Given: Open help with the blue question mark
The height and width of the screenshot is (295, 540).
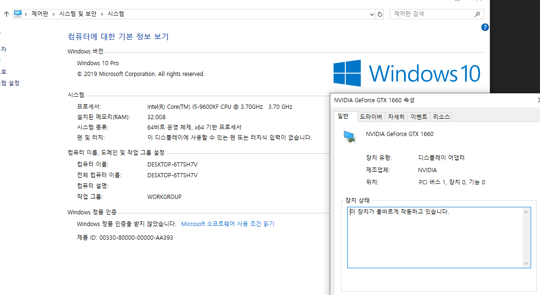Looking at the screenshot, I should [485, 27].
